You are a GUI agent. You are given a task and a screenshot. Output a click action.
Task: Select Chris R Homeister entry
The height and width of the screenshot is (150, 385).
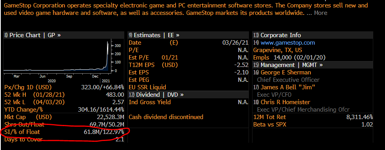(285, 102)
